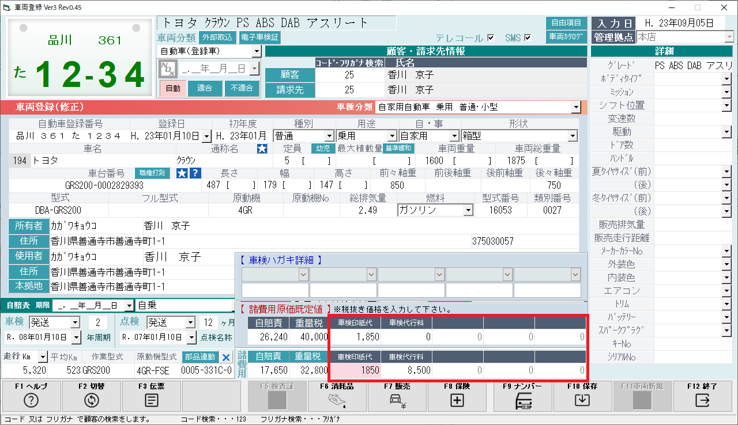Click the 車検代行料 field showing 8,500

tap(406, 370)
